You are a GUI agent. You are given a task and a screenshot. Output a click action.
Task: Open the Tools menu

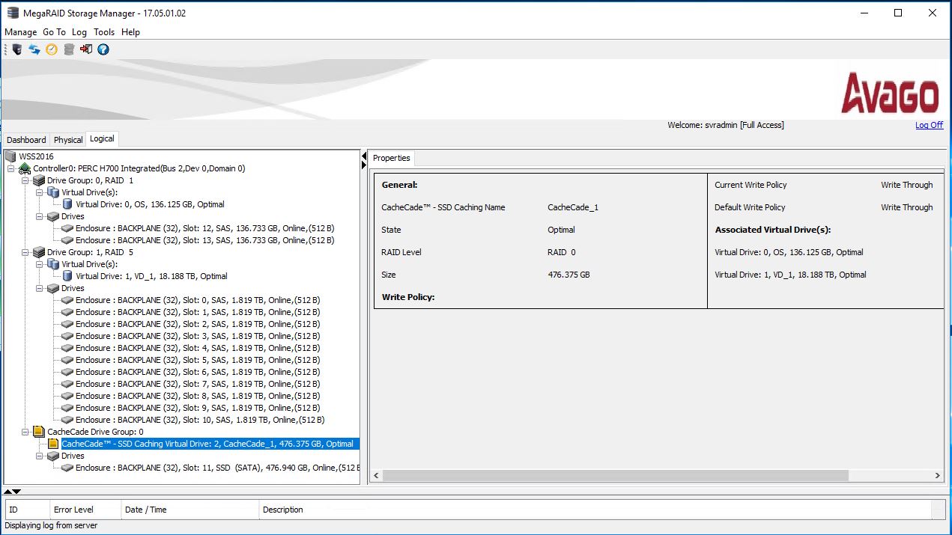coord(104,32)
